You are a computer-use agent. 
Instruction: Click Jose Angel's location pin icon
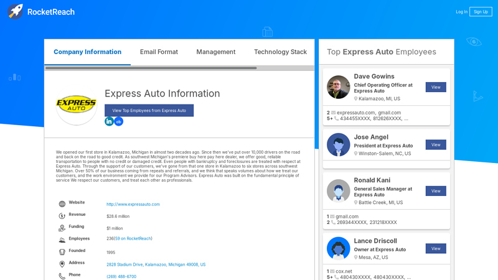[355, 154]
